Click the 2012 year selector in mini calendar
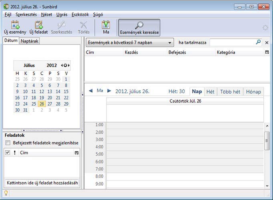 tap(52, 65)
